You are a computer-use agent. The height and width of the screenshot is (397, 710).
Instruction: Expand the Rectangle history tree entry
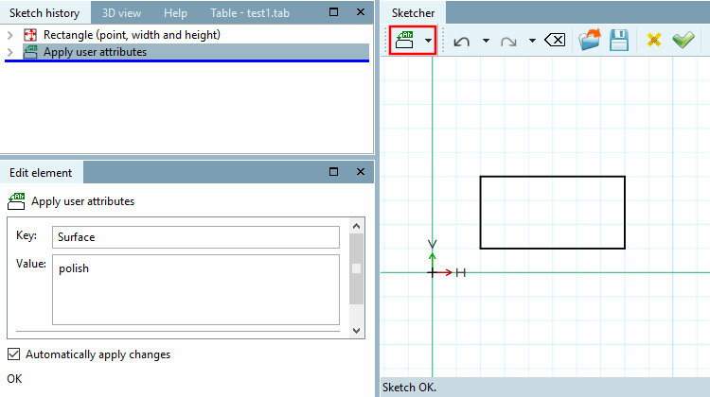pyautogui.click(x=10, y=35)
